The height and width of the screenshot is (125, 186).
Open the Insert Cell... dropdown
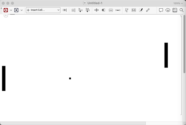[43, 10]
